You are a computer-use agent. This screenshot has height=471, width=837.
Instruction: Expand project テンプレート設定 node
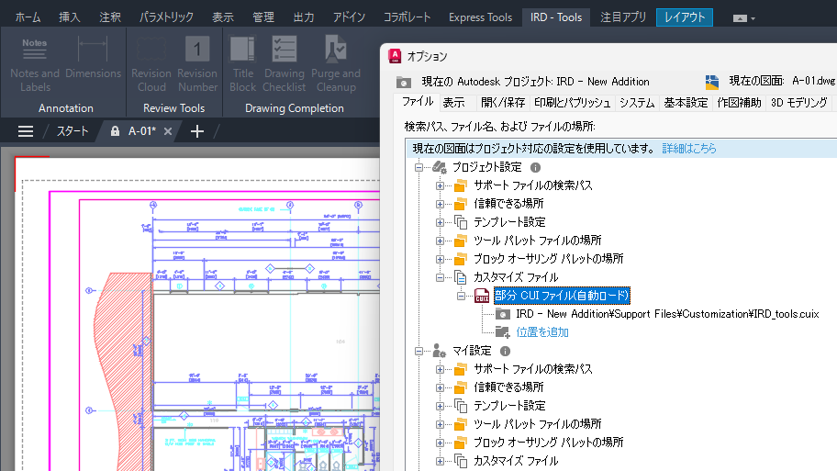click(x=440, y=222)
